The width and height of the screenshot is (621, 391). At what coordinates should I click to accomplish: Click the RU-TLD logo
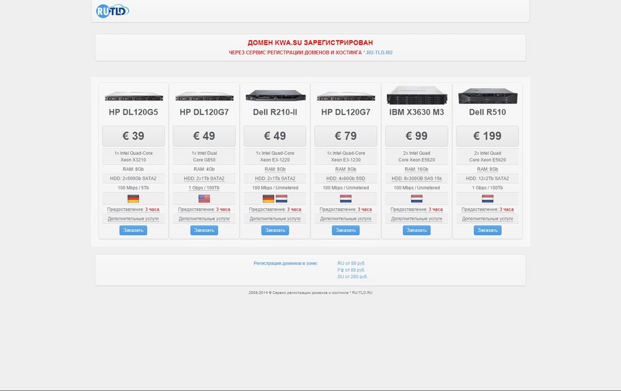(x=112, y=11)
